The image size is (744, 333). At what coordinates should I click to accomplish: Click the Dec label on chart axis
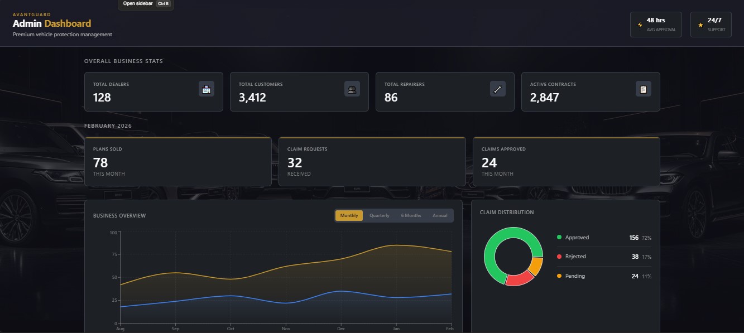pyautogui.click(x=341, y=329)
